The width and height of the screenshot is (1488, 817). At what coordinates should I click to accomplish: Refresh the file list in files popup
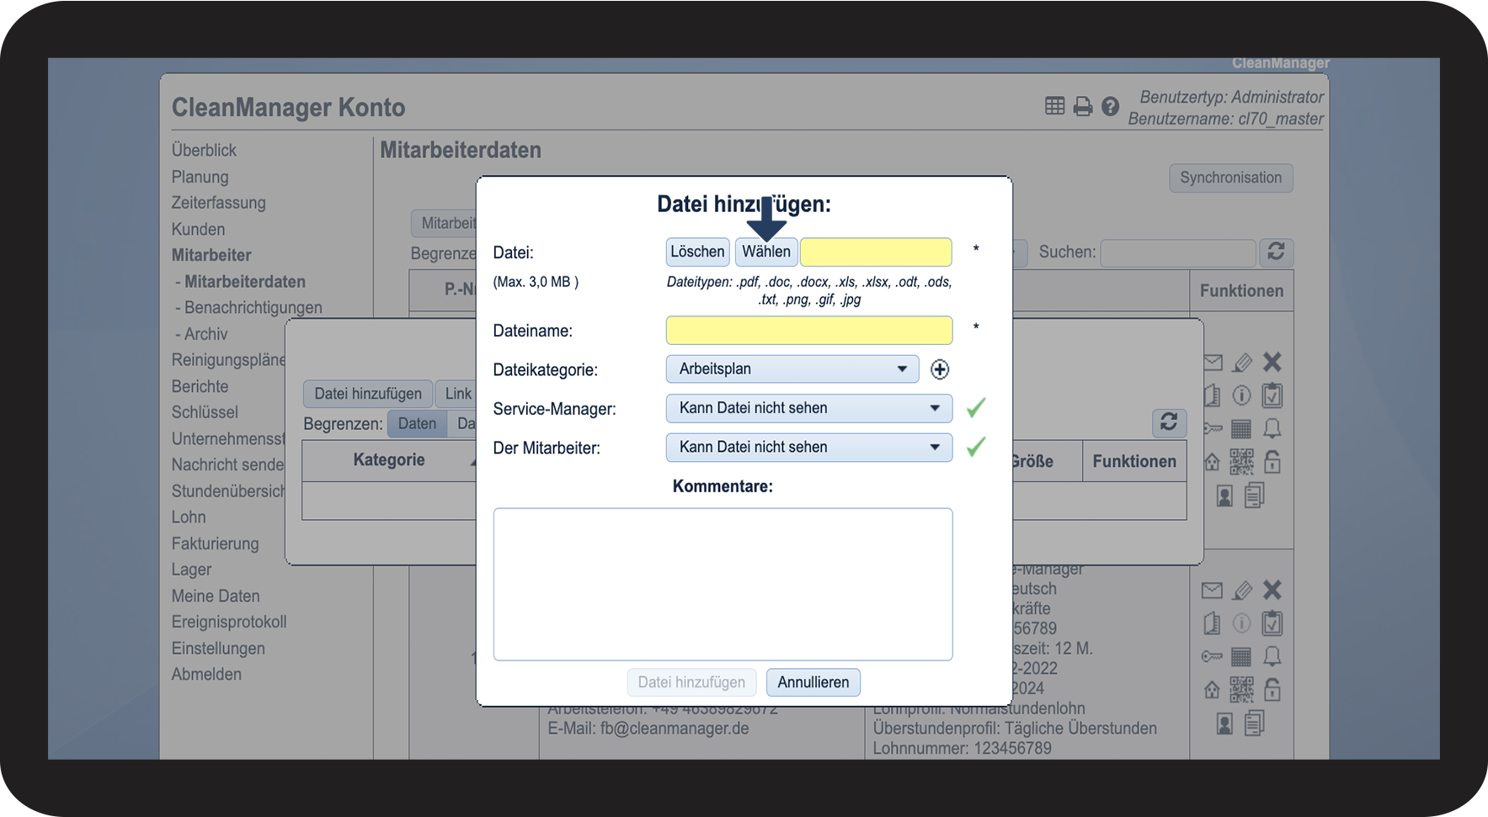point(1169,422)
